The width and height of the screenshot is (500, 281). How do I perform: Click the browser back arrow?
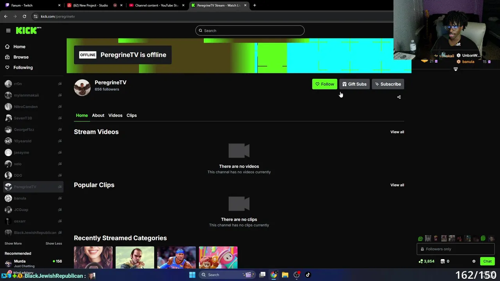(x=5, y=16)
